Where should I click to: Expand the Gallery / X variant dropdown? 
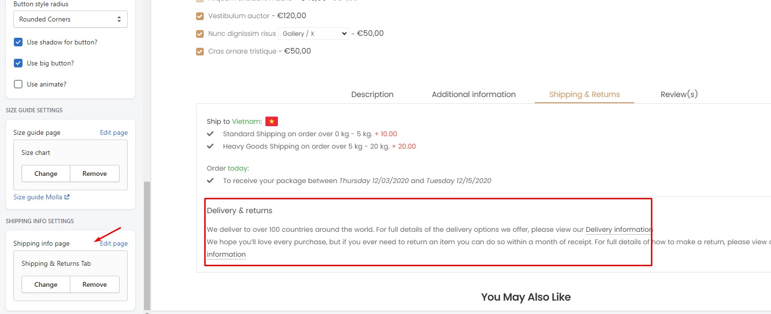point(313,33)
